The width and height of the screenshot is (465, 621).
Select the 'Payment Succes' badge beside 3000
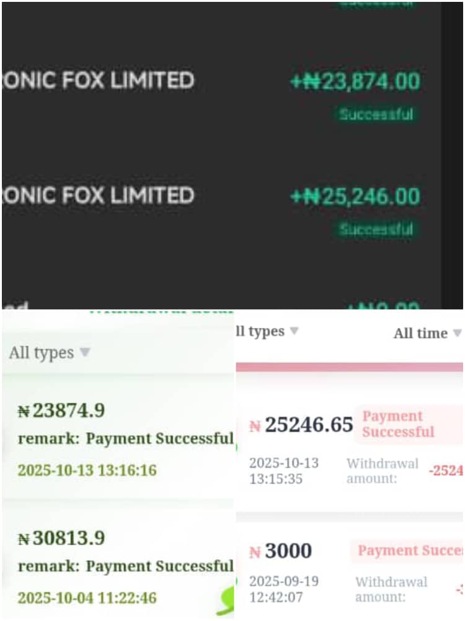pyautogui.click(x=409, y=551)
